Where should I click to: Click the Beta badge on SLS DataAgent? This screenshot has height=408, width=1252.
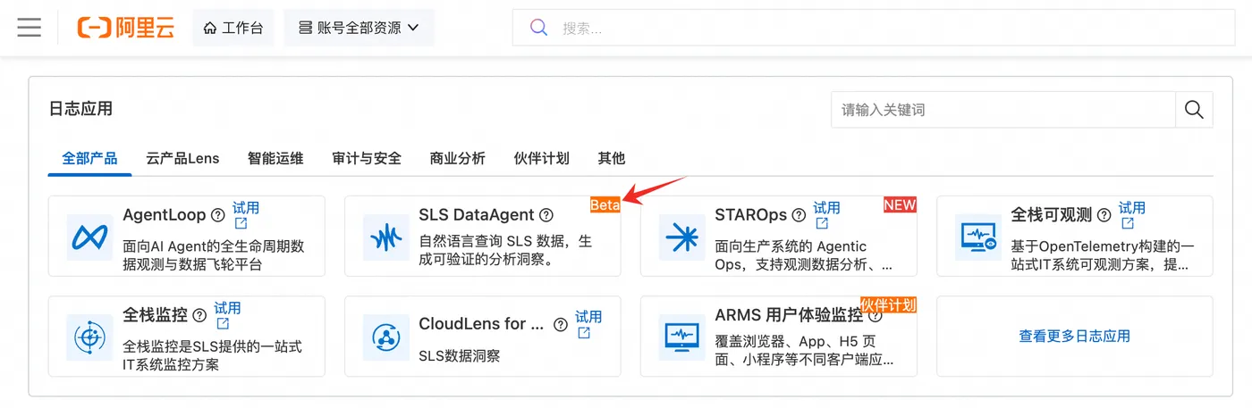605,205
